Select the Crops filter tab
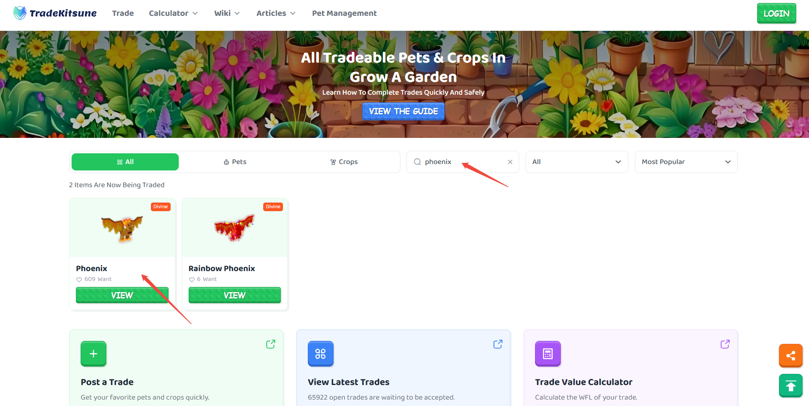Viewport: 809px width, 406px height. tap(344, 162)
